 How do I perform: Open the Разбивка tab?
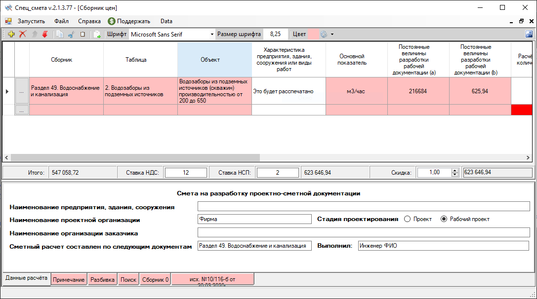click(102, 279)
